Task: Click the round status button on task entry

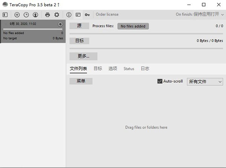Action: click(60, 24)
